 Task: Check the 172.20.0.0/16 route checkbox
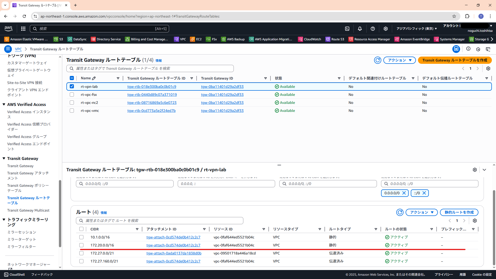(81, 245)
